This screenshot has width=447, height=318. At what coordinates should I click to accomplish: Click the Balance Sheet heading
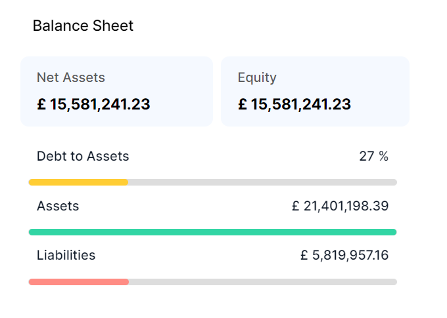(x=83, y=26)
